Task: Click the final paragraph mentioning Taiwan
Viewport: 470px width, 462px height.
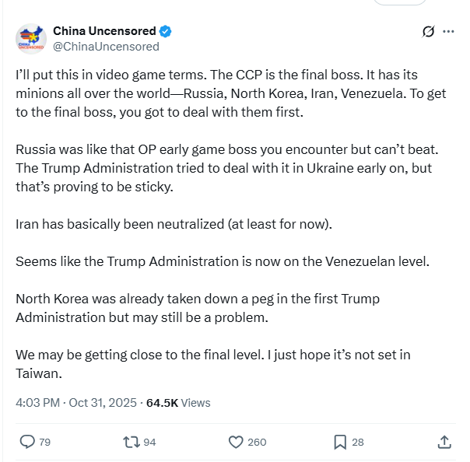Action: (212, 363)
